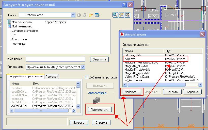Select Сетевое окружение in file list

[25, 31]
